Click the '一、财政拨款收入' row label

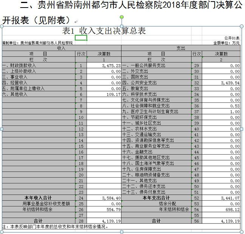pyautogui.click(x=39, y=65)
